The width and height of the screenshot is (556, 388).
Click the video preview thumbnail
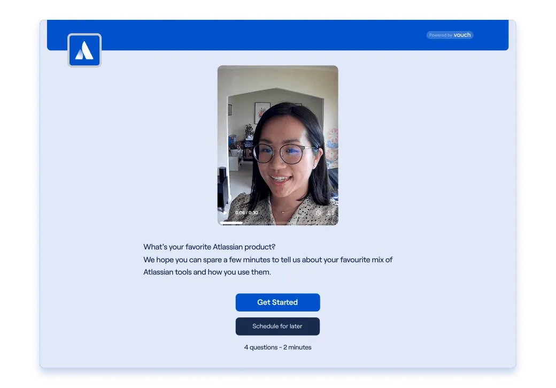pyautogui.click(x=277, y=145)
